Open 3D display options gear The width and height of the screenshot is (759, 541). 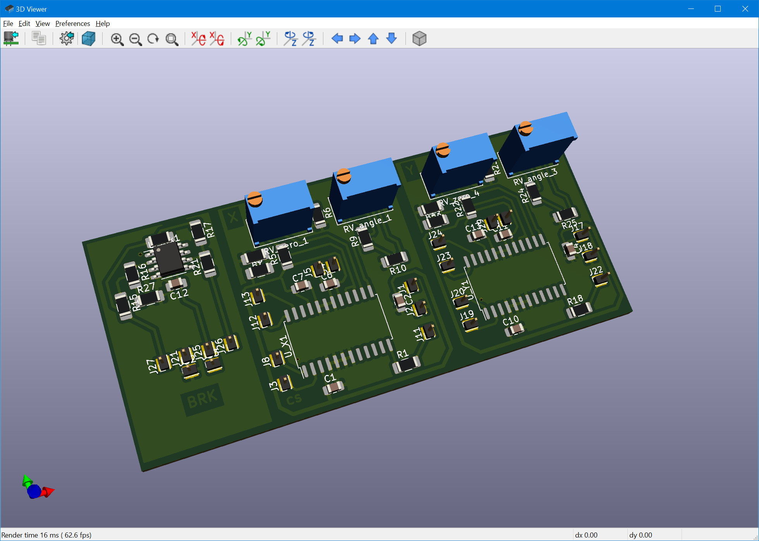67,39
